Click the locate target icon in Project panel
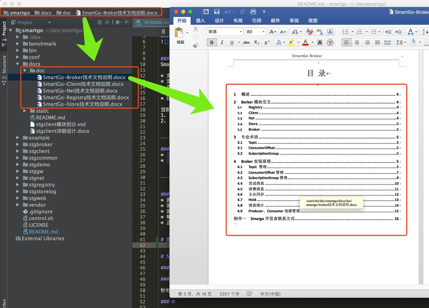The width and height of the screenshot is (429, 308). [x=100, y=22]
